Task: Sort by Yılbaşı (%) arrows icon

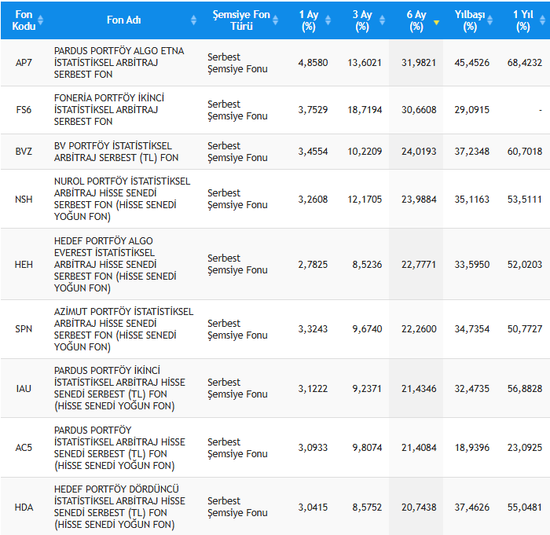Action: click(x=489, y=20)
